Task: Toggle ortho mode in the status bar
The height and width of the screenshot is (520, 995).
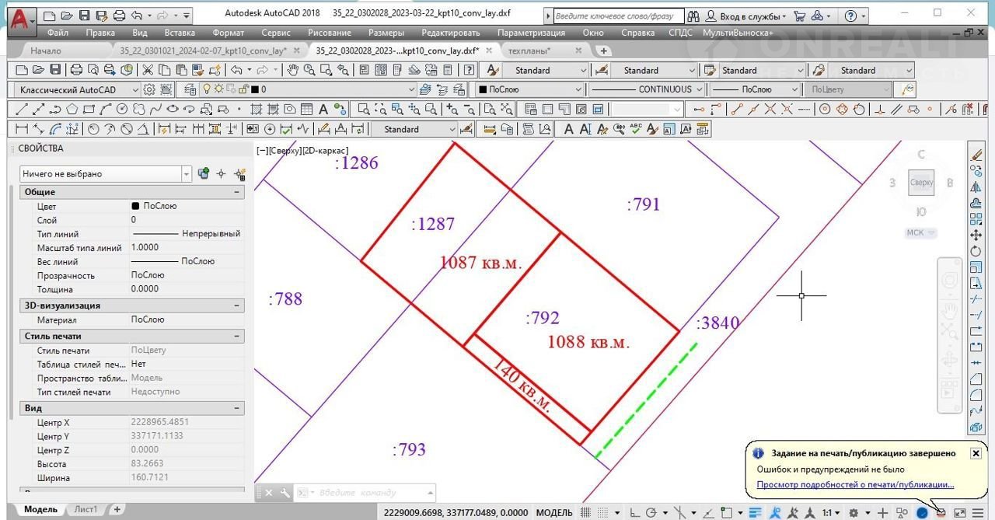Action: [x=635, y=513]
